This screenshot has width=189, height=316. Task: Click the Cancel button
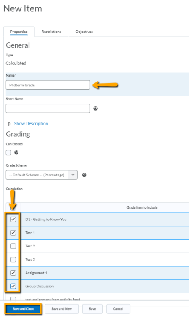118,309
